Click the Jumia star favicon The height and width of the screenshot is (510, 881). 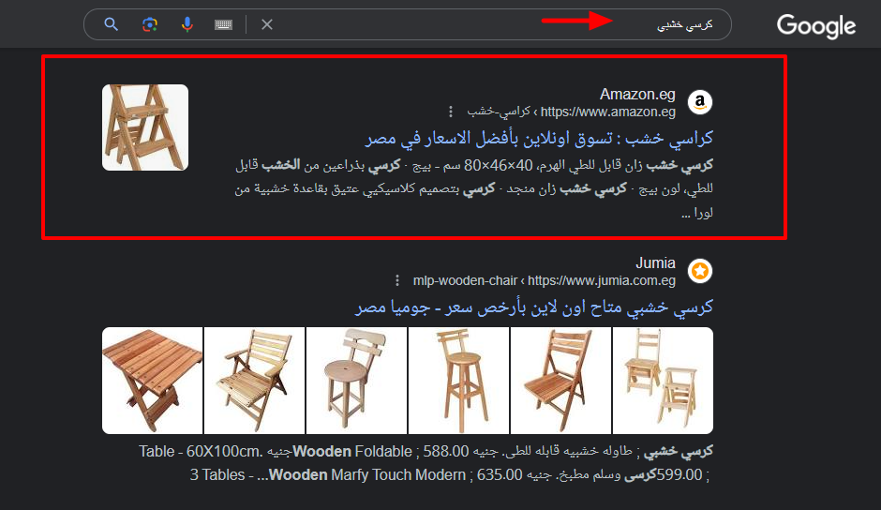[700, 271]
